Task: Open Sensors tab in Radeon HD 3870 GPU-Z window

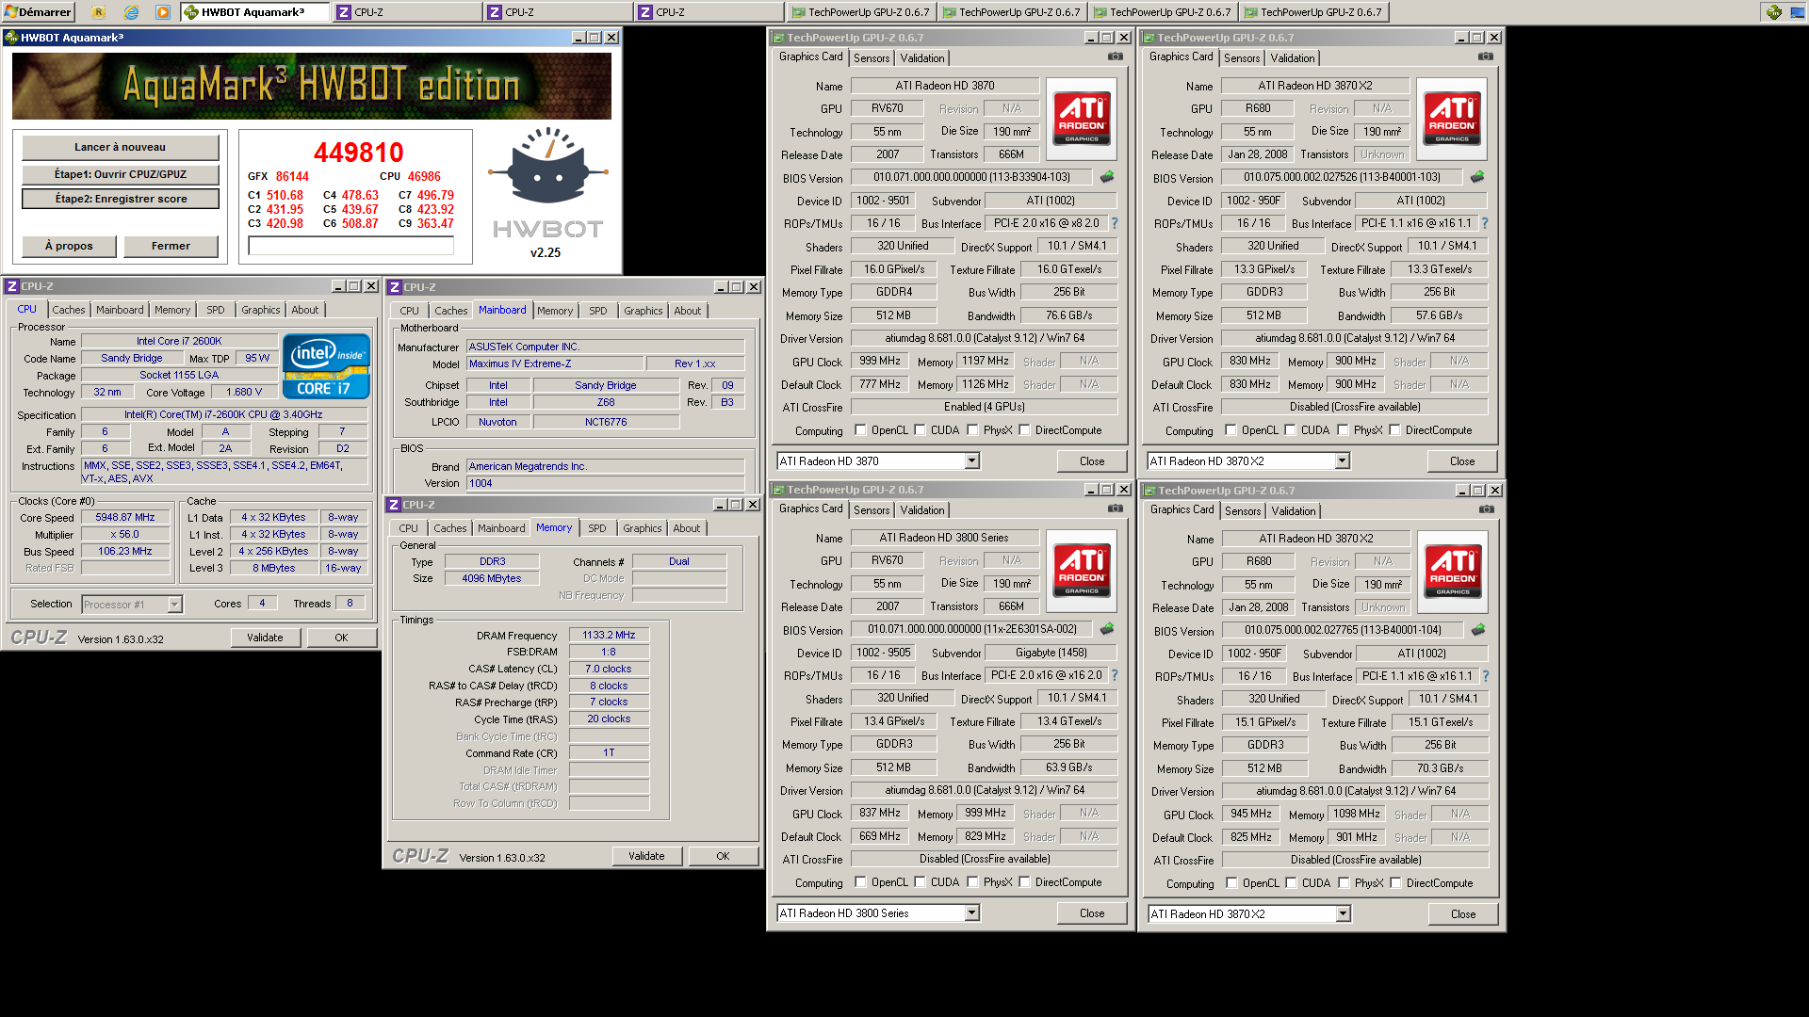Action: 872,58
